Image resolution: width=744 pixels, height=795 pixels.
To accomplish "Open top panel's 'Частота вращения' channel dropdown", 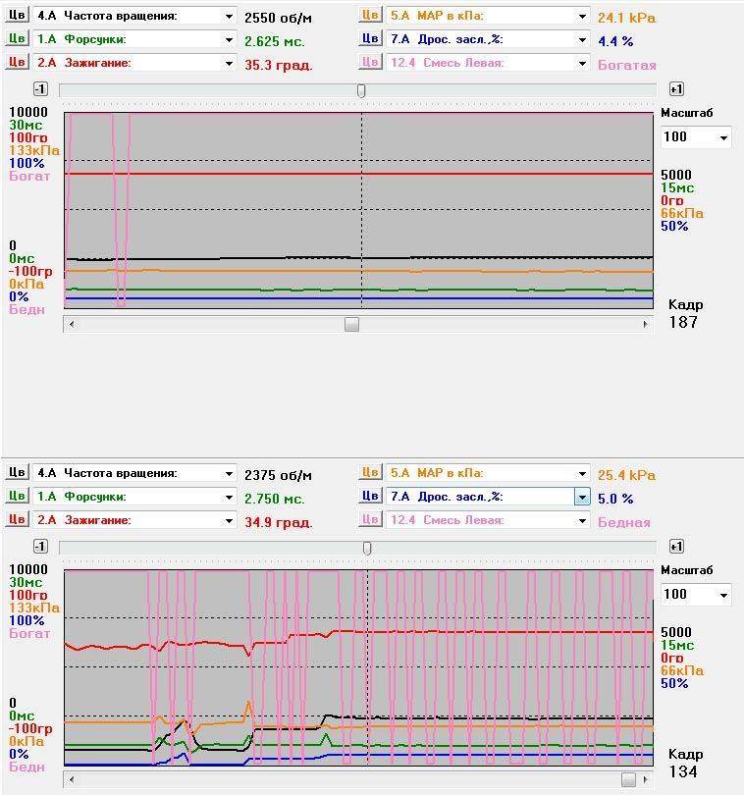I will point(229,17).
